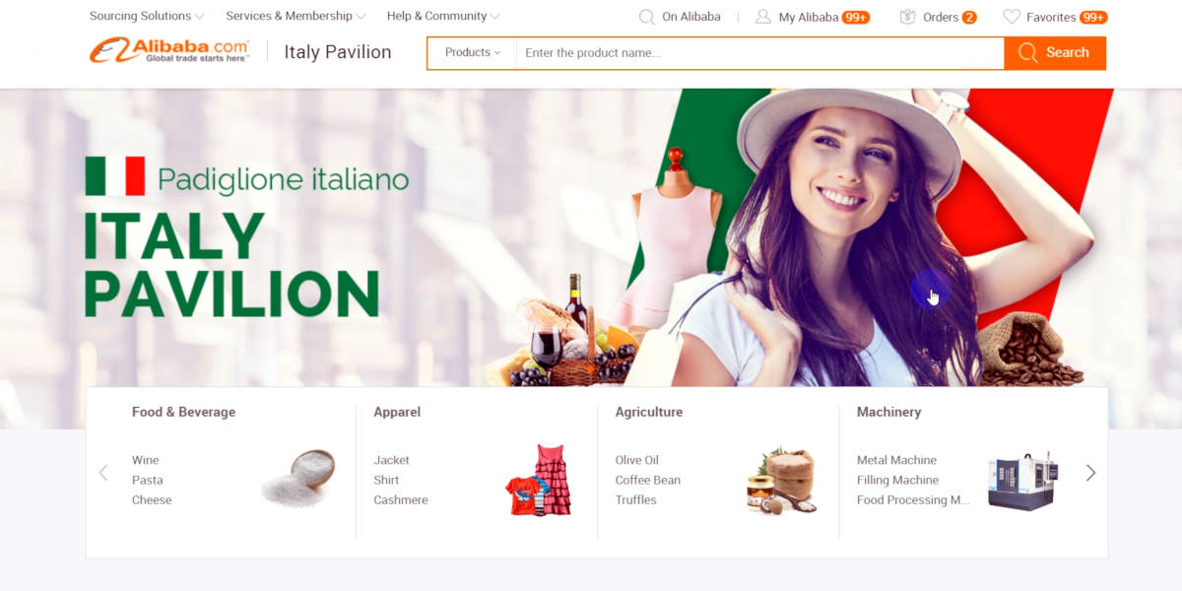This screenshot has width=1182, height=591.
Task: Click the orange Search button
Action: [1055, 53]
